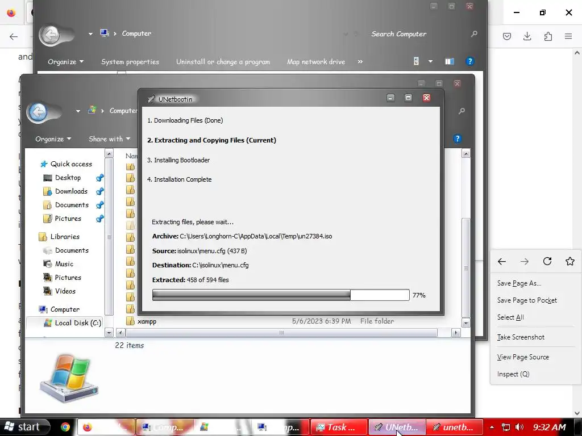Click the back arrow in the rear Computer window

pyautogui.click(x=51, y=35)
